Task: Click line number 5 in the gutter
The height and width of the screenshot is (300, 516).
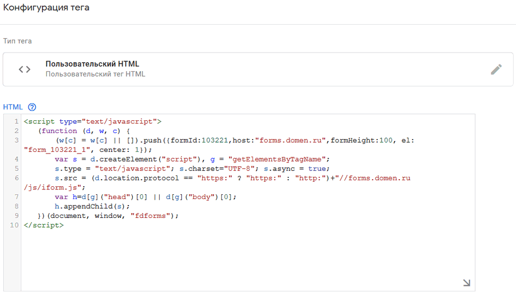Action: (17, 169)
